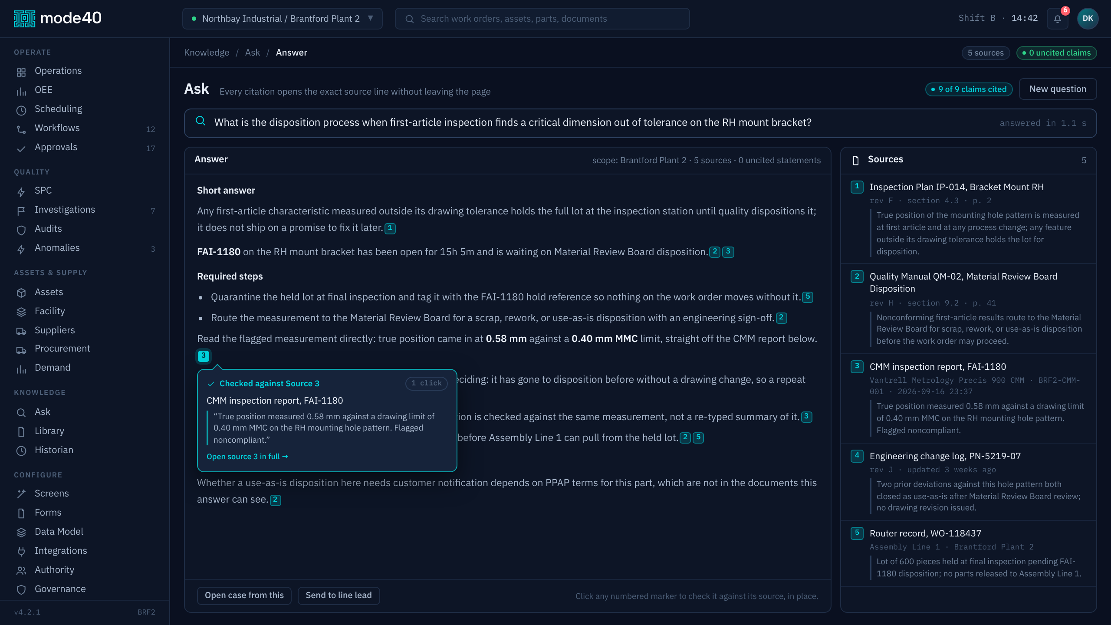This screenshot has width=1111, height=625.
Task: Open source 1 Inspection Plan IP-014
Action: 969,219
